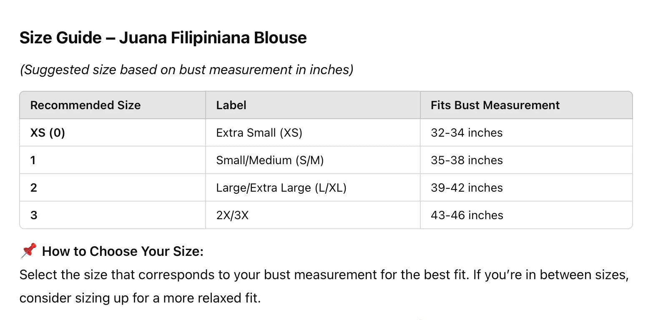Viewport: 658px width, 320px height.
Task: Choose the 'Small/Medium (S/M)' label cell
Action: 270,160
